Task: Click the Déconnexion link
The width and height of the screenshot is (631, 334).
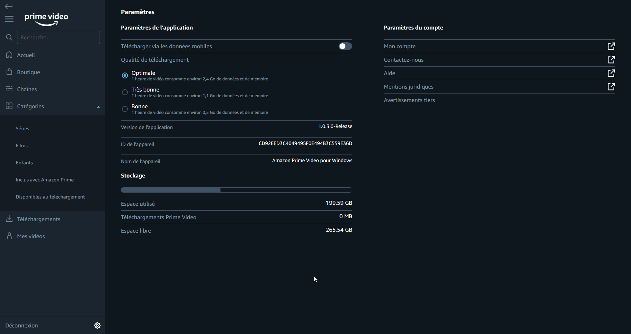Action: pos(22,325)
